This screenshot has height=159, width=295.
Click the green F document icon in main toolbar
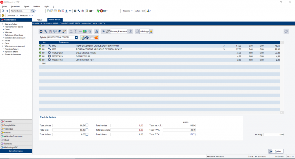(x=48, y=11)
